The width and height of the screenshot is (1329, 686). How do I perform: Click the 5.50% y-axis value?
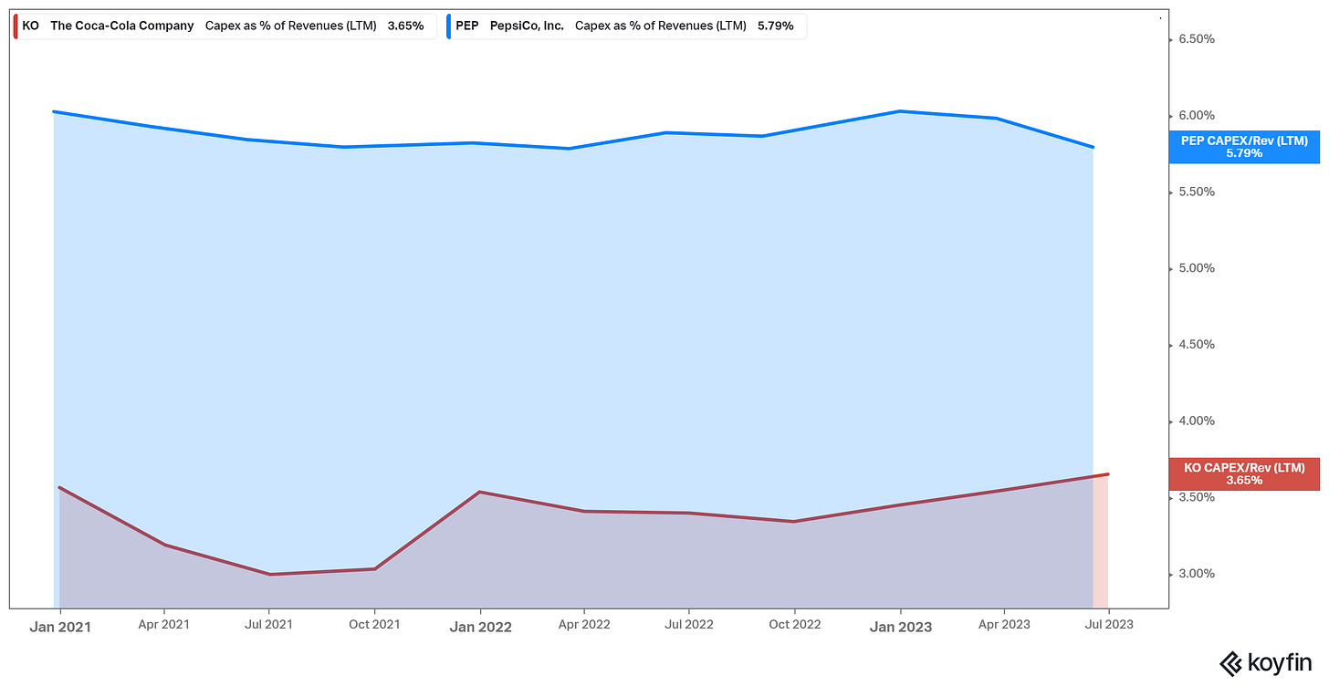(1195, 192)
